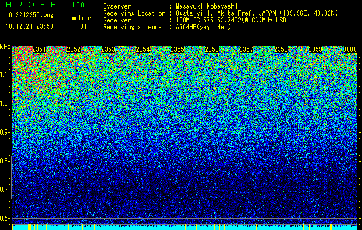Click the date stamp 10.12.21 23:50
The height and width of the screenshot is (230, 362).
(x=29, y=26)
